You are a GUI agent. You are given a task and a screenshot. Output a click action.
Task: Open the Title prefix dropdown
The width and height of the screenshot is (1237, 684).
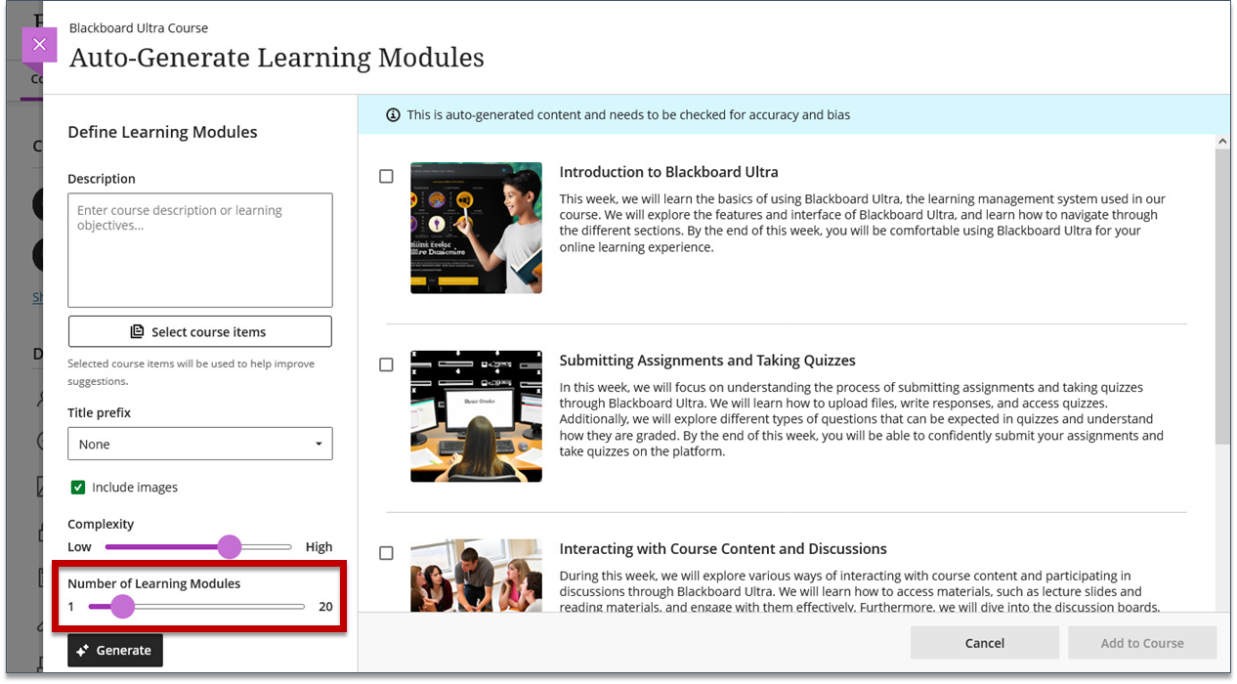(x=200, y=444)
